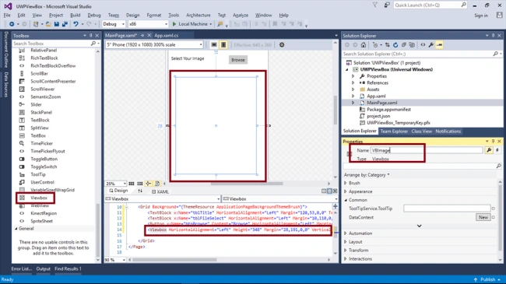Click the Save All icon
This screenshot has height=284, width=506.
click(x=65, y=24)
